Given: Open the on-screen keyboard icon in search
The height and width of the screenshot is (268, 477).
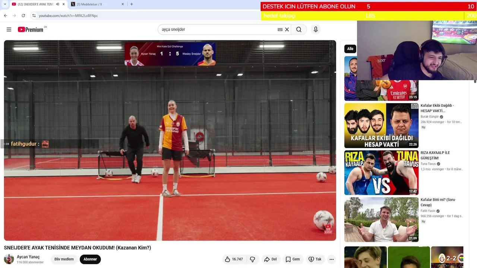Looking at the screenshot, I should pyautogui.click(x=280, y=29).
